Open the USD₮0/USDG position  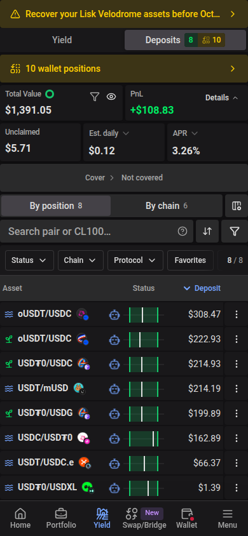pyautogui.click(x=45, y=413)
